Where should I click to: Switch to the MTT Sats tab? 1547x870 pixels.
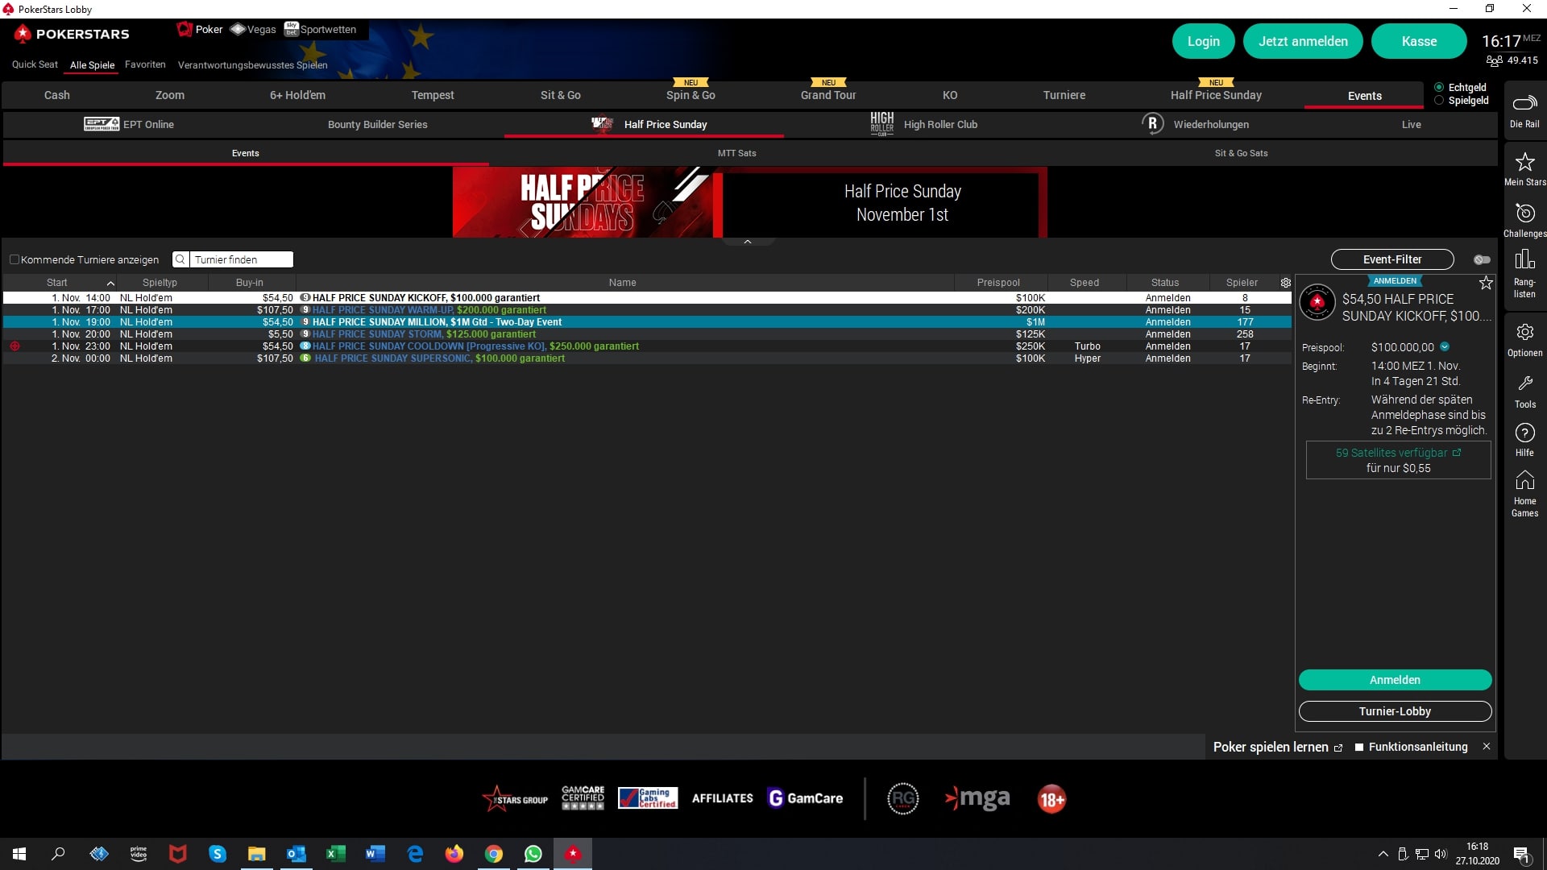[x=736, y=153]
